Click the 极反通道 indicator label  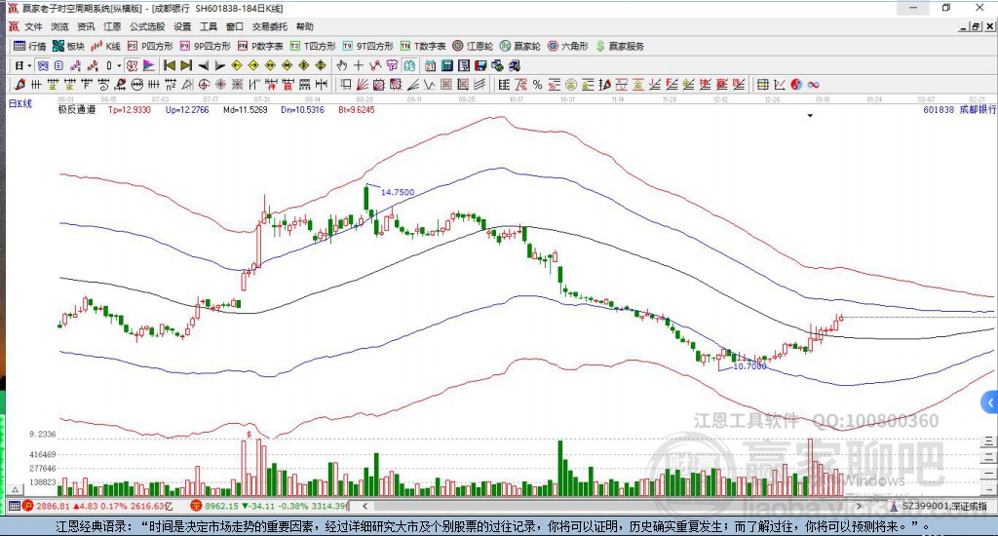(x=76, y=109)
